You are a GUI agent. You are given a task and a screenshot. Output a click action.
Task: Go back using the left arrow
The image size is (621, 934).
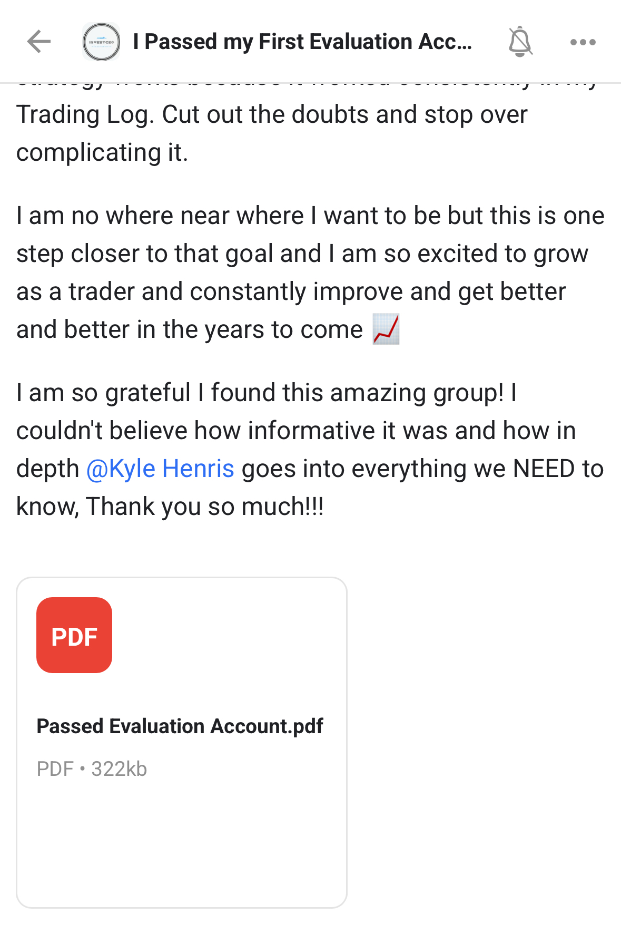click(x=39, y=42)
